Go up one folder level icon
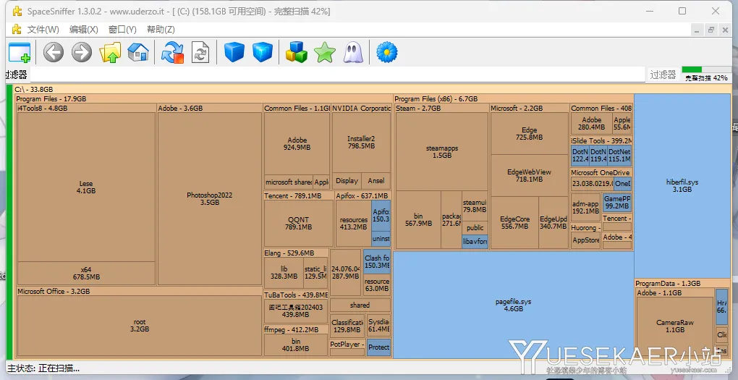The image size is (738, 380). coord(110,52)
